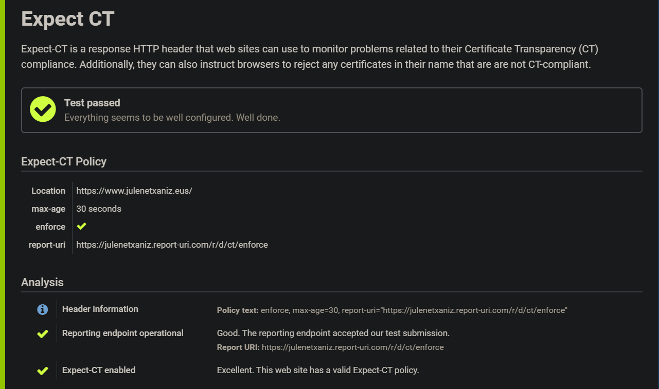Click the Expect CT page heading
This screenshot has width=659, height=389.
click(67, 19)
